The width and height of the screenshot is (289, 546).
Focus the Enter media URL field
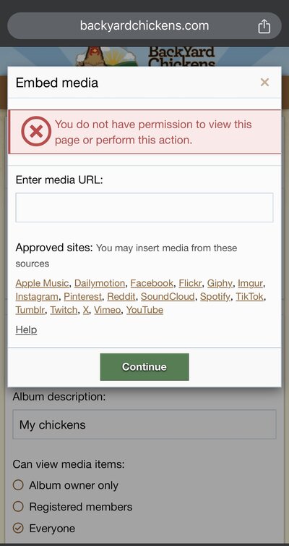coord(144,208)
